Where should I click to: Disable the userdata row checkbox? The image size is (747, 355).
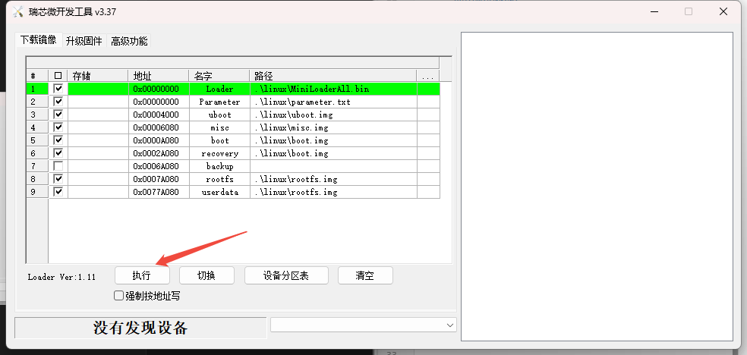click(x=58, y=192)
